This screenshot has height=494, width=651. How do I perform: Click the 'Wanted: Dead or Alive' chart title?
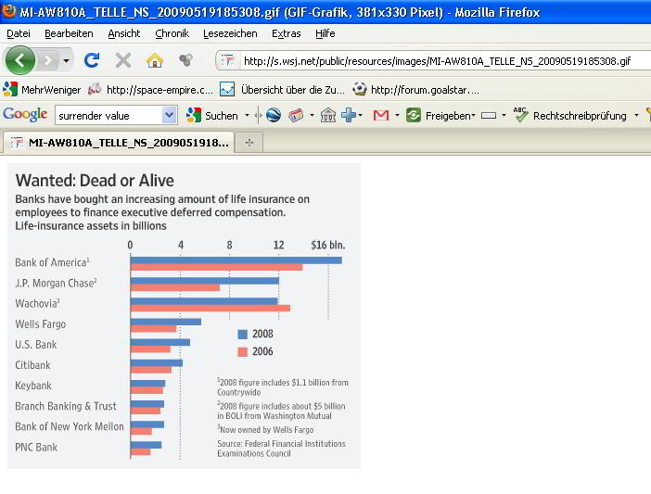click(x=95, y=181)
